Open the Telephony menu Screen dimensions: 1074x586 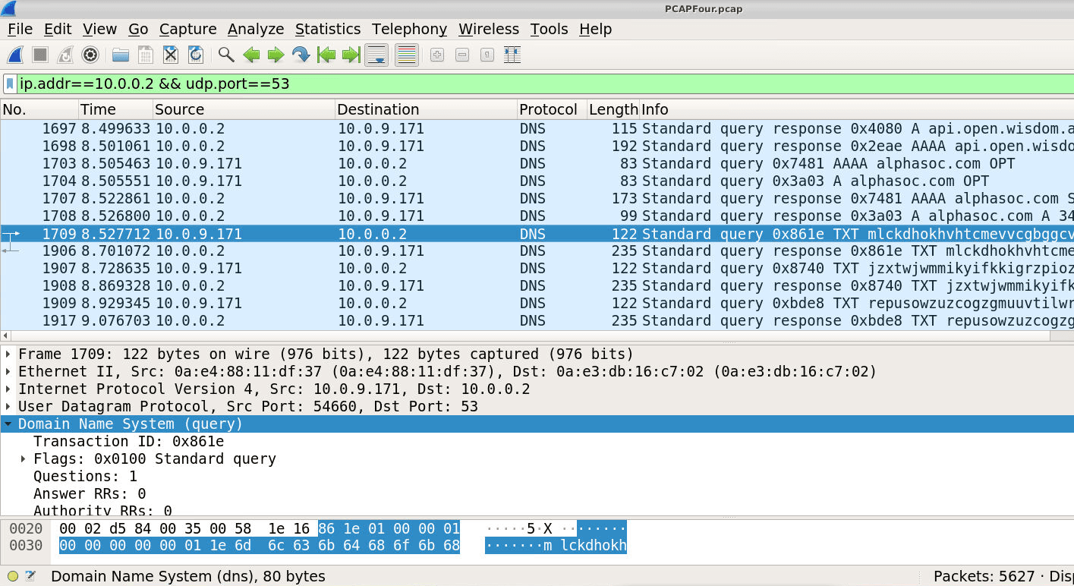point(409,29)
